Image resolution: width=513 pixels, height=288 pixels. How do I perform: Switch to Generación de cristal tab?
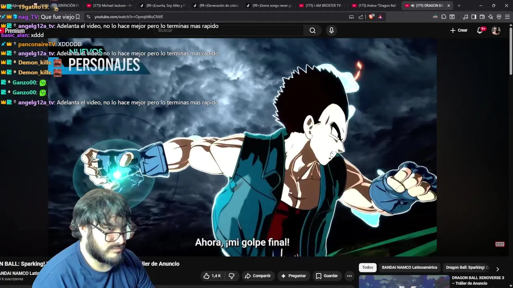215,6
